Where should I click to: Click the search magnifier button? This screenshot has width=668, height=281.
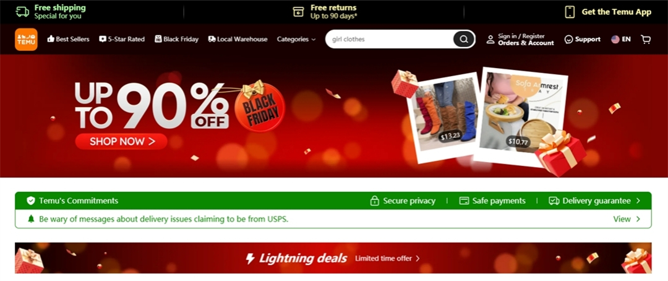coord(463,39)
